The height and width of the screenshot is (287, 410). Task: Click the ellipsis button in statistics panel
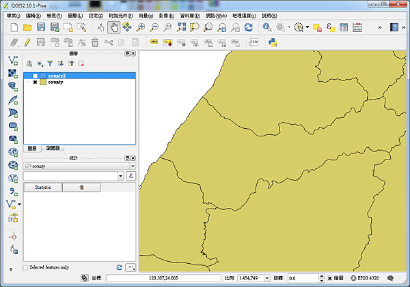coord(131,267)
